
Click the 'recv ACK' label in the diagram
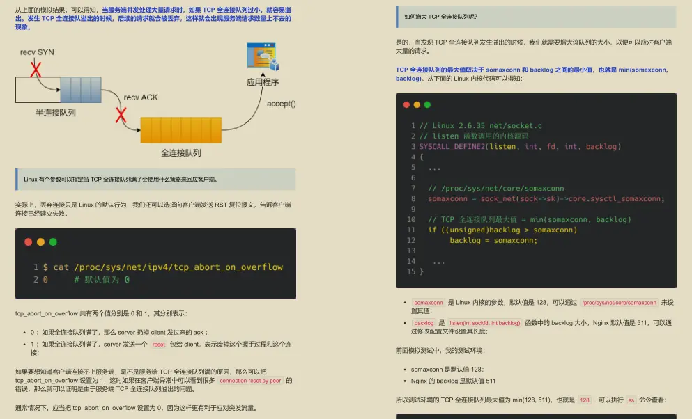[141, 97]
